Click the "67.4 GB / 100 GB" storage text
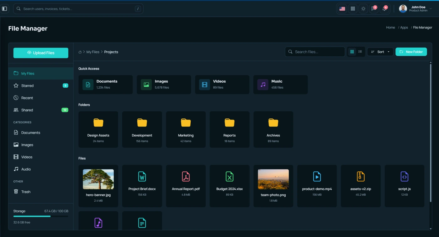The height and width of the screenshot is (237, 439). click(56, 211)
